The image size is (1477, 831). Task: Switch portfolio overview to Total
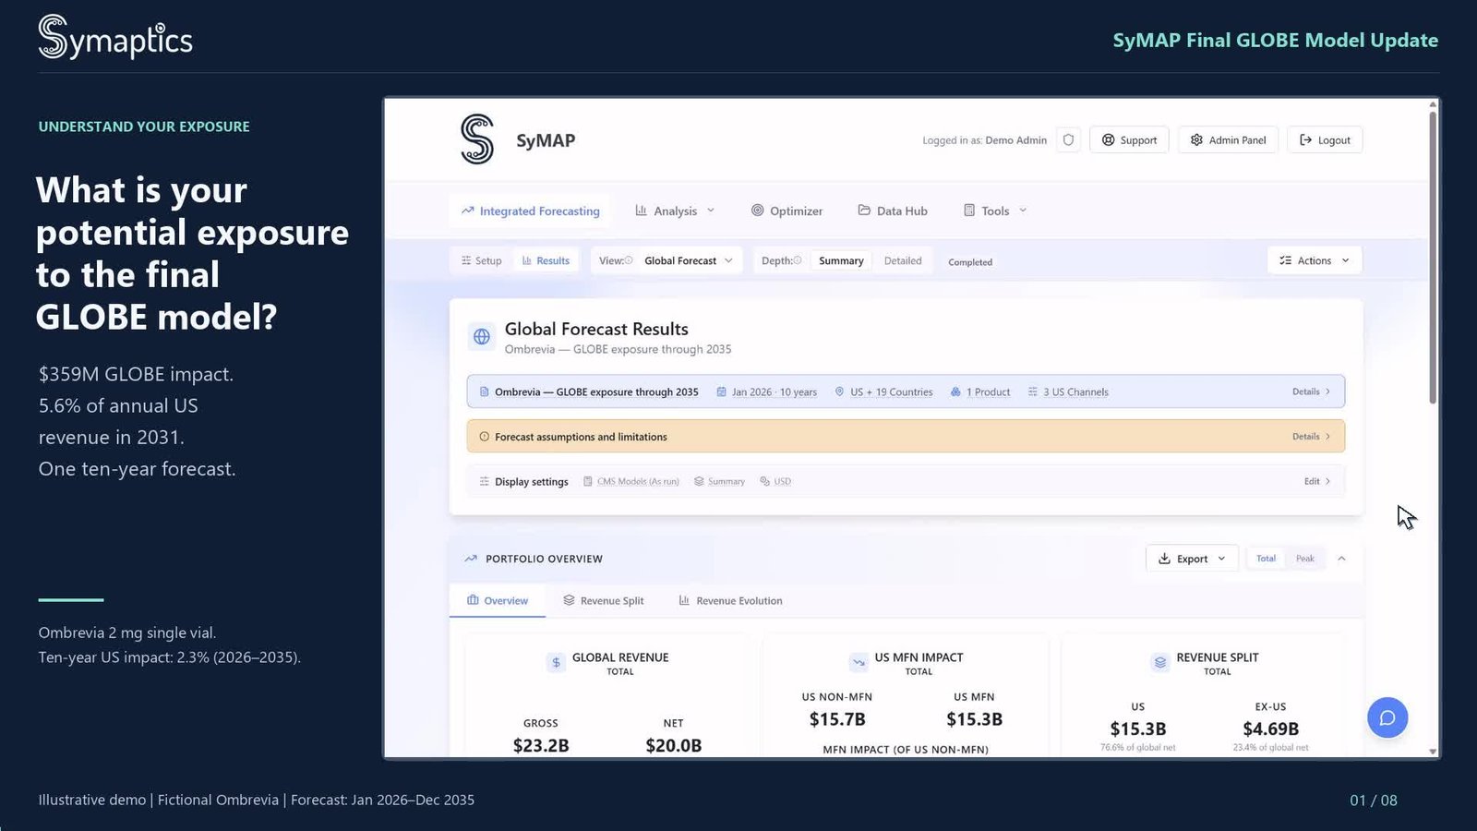tap(1266, 559)
